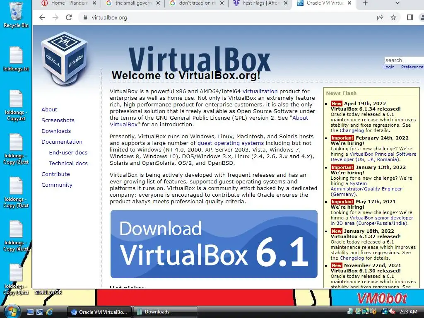
Task: Open Changelog link for 6.1.32 release
Action: click(x=352, y=258)
